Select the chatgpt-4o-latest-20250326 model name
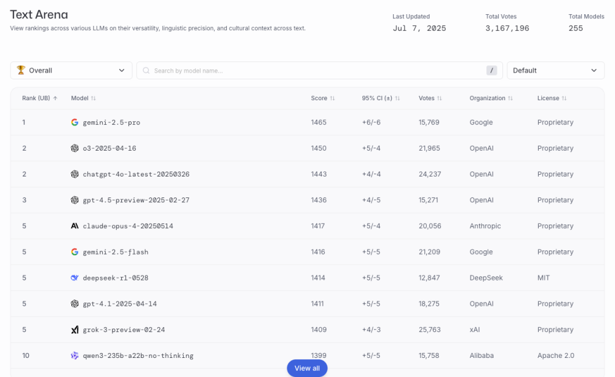The height and width of the screenshot is (377, 615). pyautogui.click(x=136, y=174)
